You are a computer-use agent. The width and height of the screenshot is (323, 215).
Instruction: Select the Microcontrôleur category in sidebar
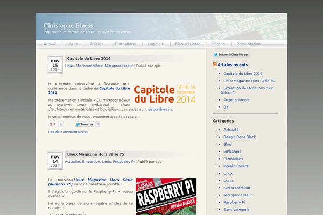tap(237, 188)
